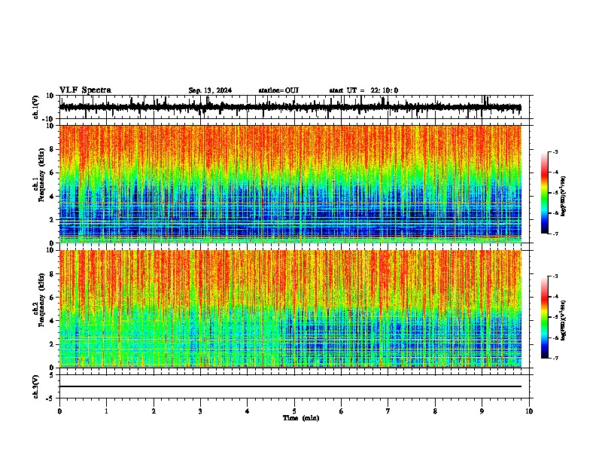Click the black ch.1 voltage waveform trace
Image resolution: width=596 pixels, height=461 pixels.
coord(290,107)
